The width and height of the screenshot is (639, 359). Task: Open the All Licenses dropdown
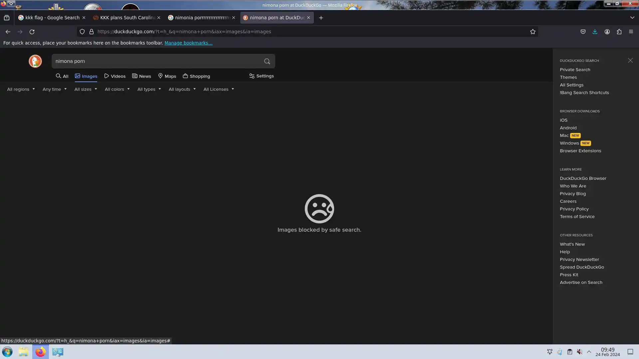point(218,89)
